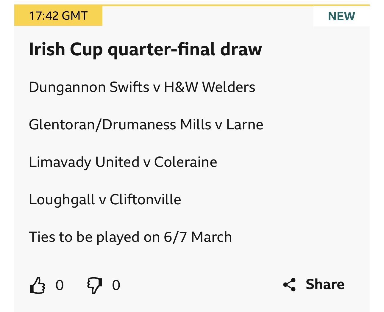Select the Irish Cup quarter-final draw heading

[145, 49]
